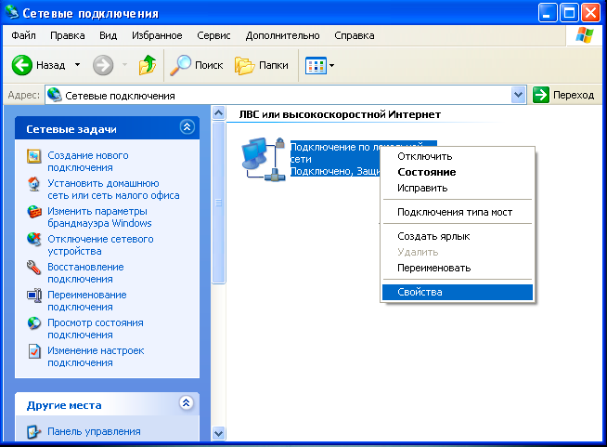Click the Просмотр состояния подключения icon
Viewport: 607px width, 447px height.
tap(34, 323)
